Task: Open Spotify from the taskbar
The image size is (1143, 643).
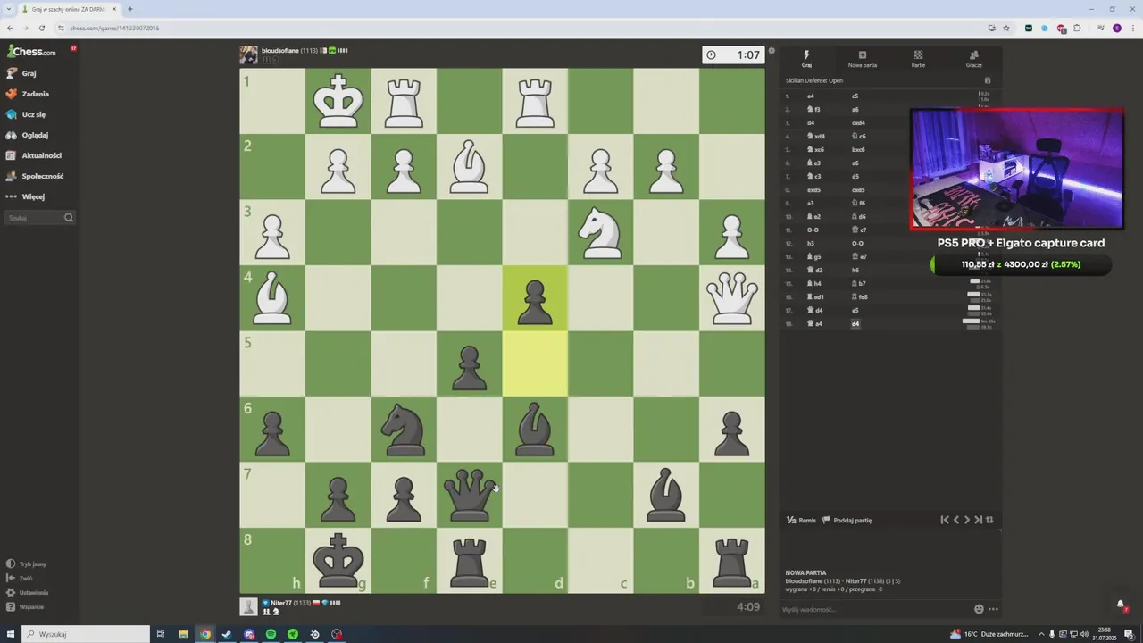Action: click(271, 634)
